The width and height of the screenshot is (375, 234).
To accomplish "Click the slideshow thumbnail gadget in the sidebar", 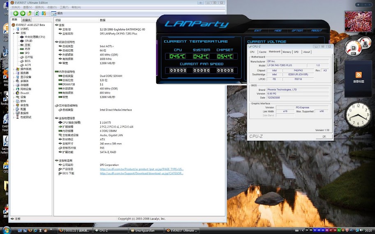I will click(358, 21).
